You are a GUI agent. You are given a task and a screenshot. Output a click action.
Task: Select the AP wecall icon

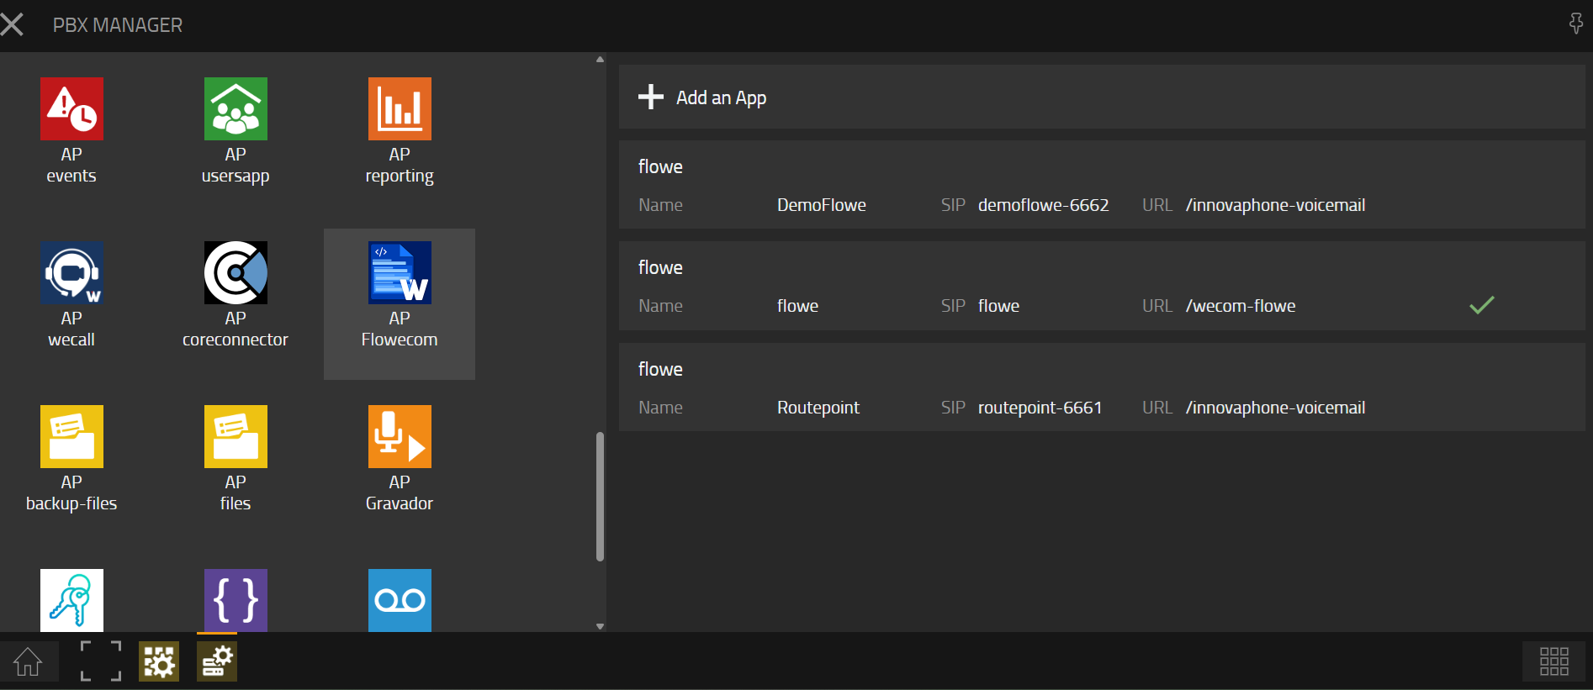pyautogui.click(x=71, y=273)
